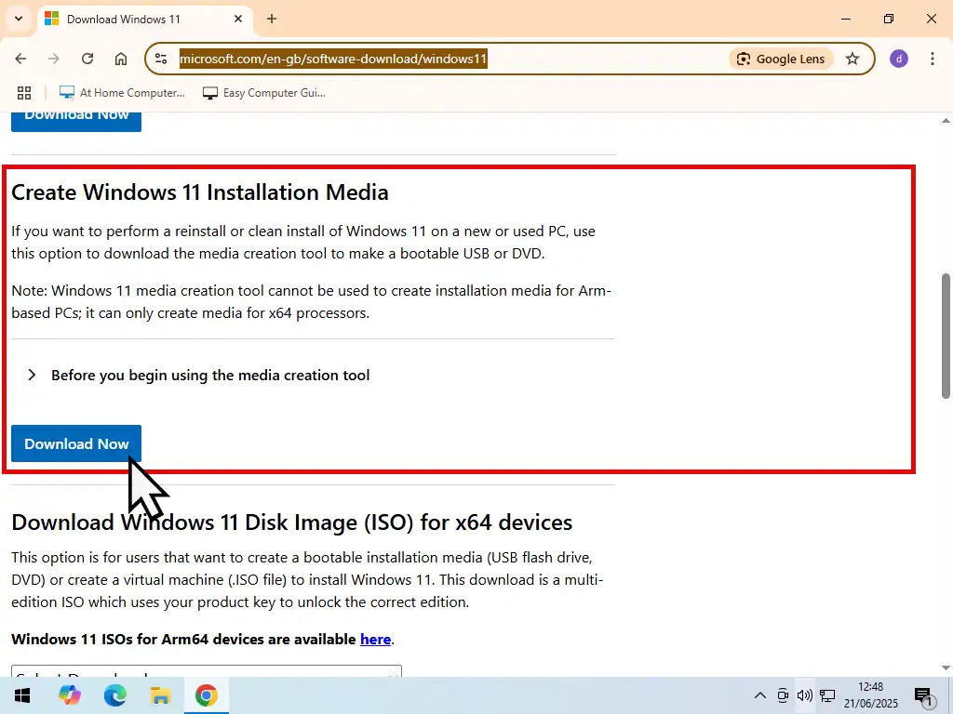Click the address bar URL field

(447, 59)
